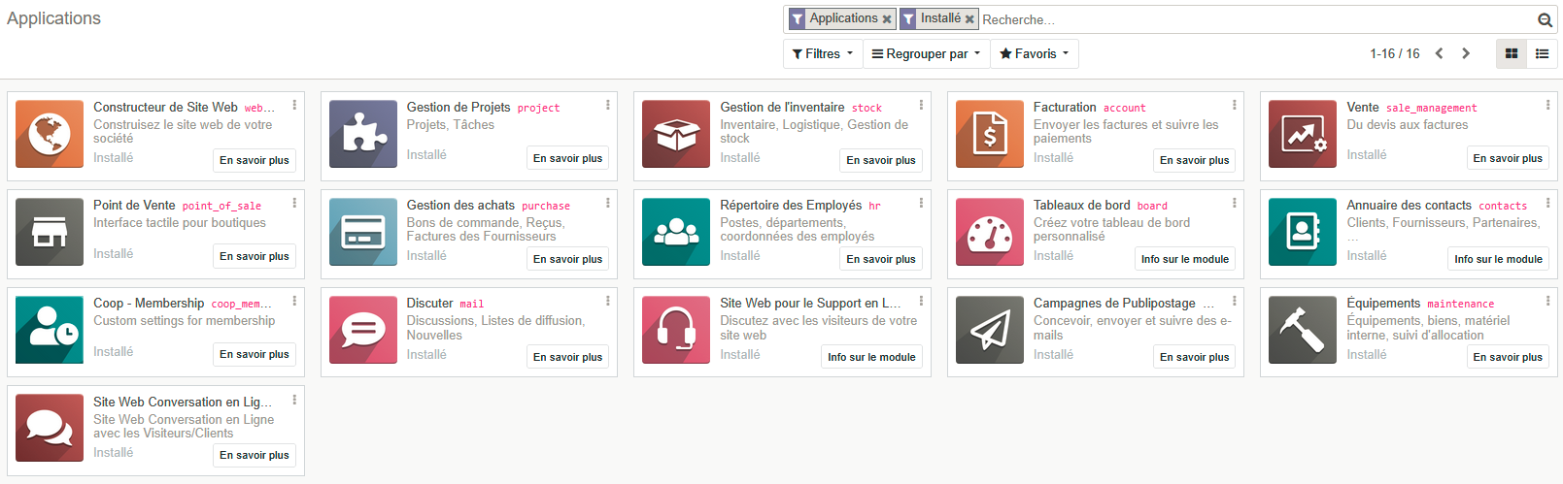Click Info sur le module for Annuaire des contacts
1563x484 pixels.
[1498, 259]
